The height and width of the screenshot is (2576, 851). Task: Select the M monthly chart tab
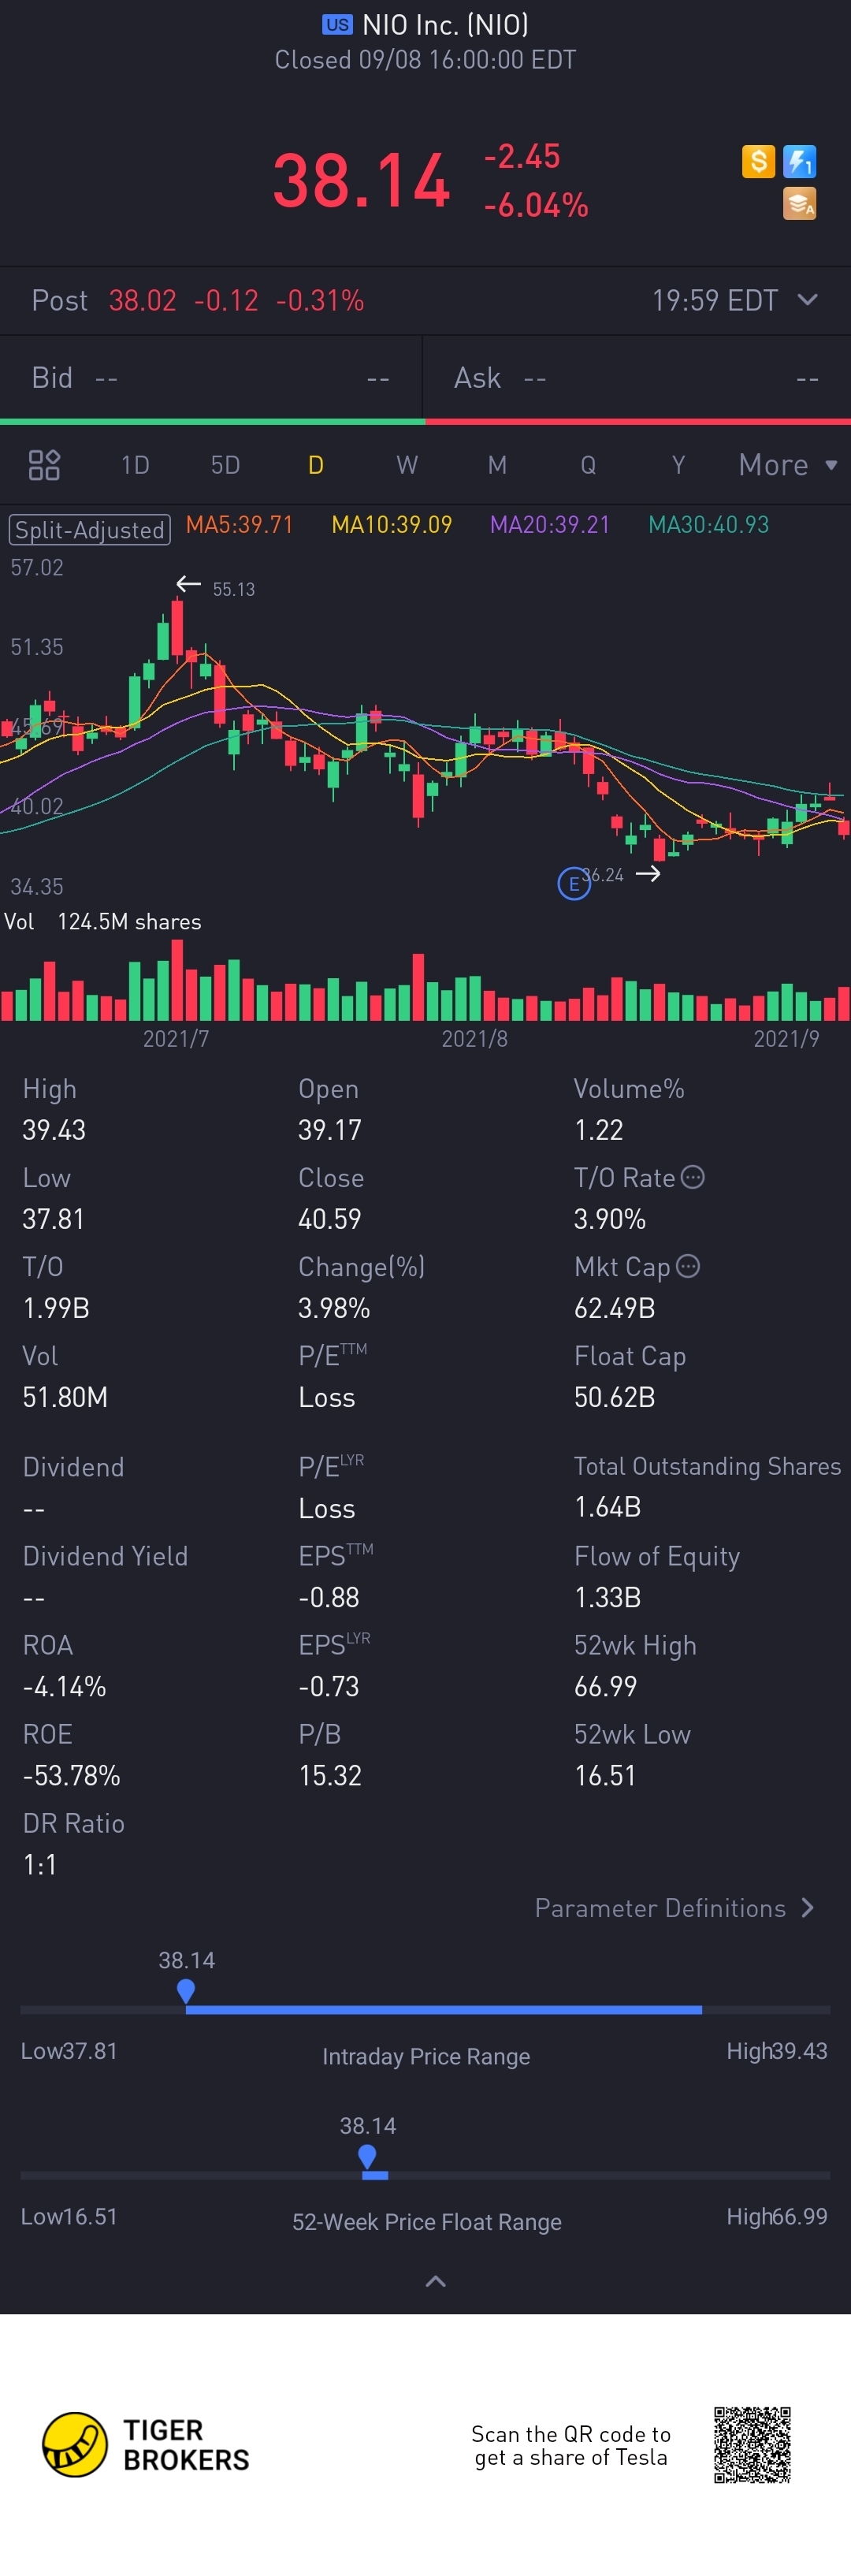pos(497,465)
